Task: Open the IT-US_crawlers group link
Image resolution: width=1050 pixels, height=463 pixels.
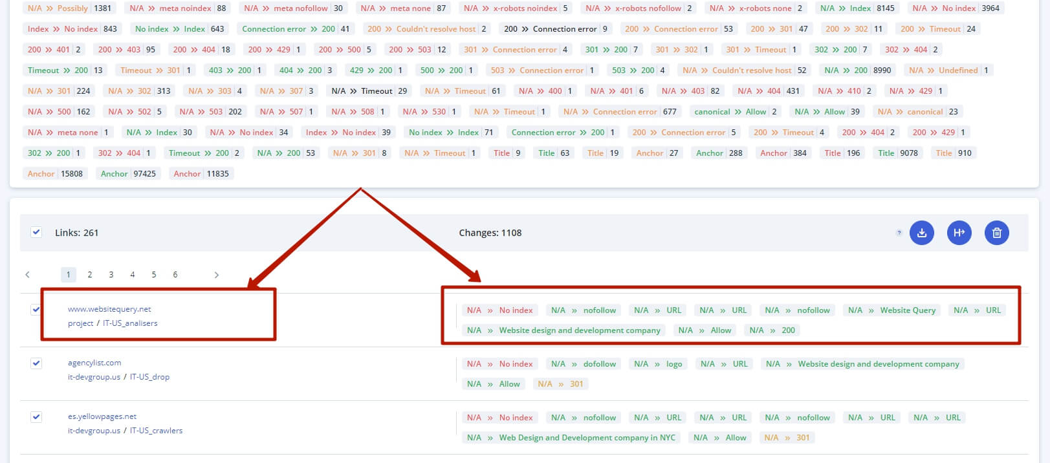Action: 156,431
